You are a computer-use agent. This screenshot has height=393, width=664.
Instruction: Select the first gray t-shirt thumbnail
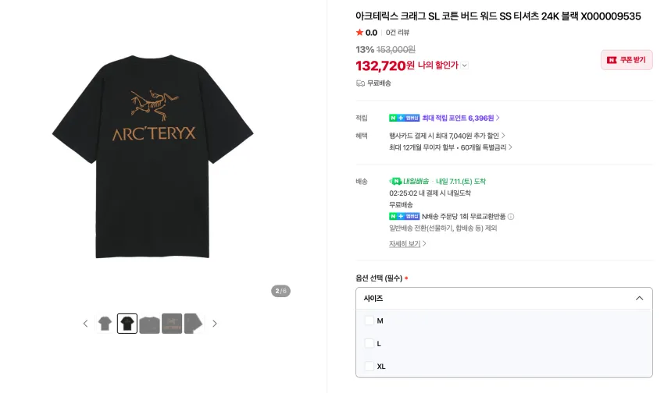105,324
